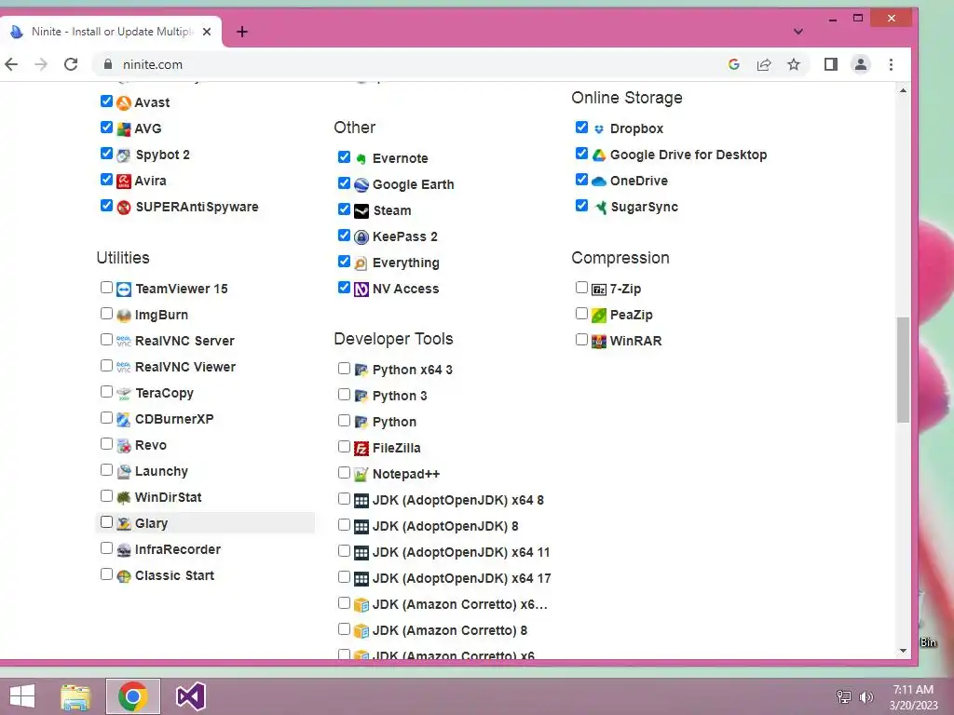Click the PeaZip icon
Screen dimensions: 954x715
pyautogui.click(x=599, y=316)
